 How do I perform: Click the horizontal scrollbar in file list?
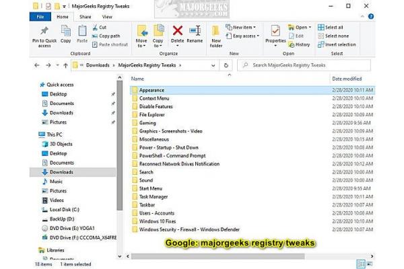coord(217,256)
